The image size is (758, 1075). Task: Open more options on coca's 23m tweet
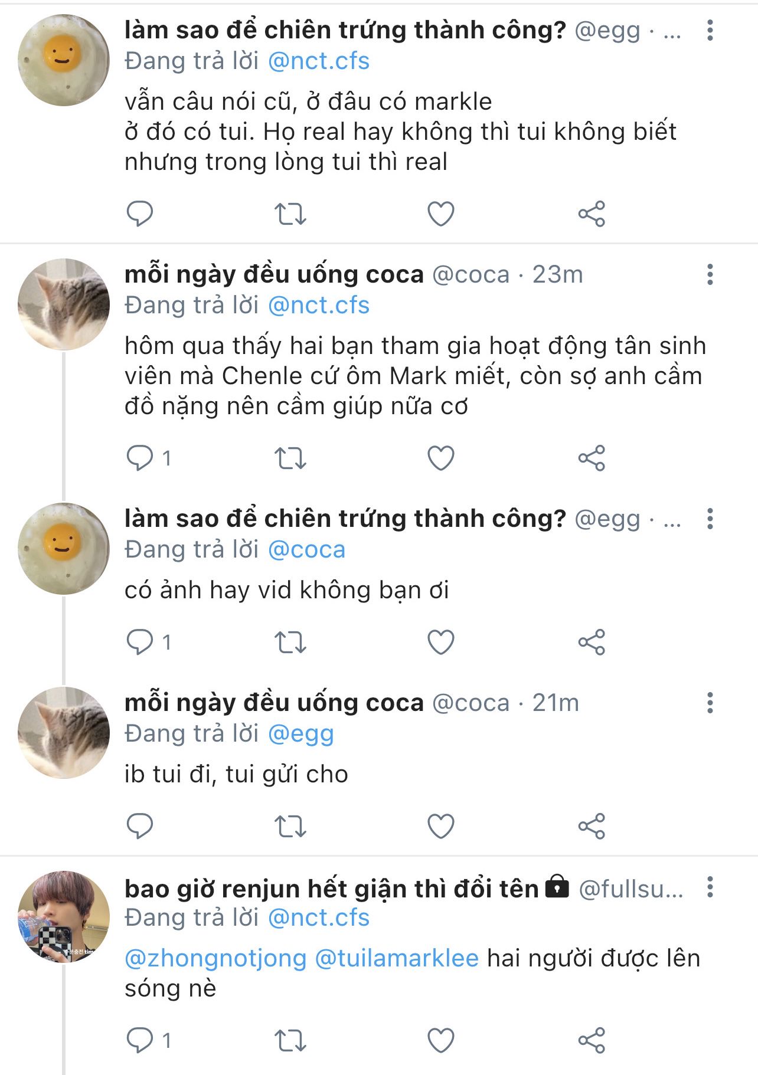(710, 274)
